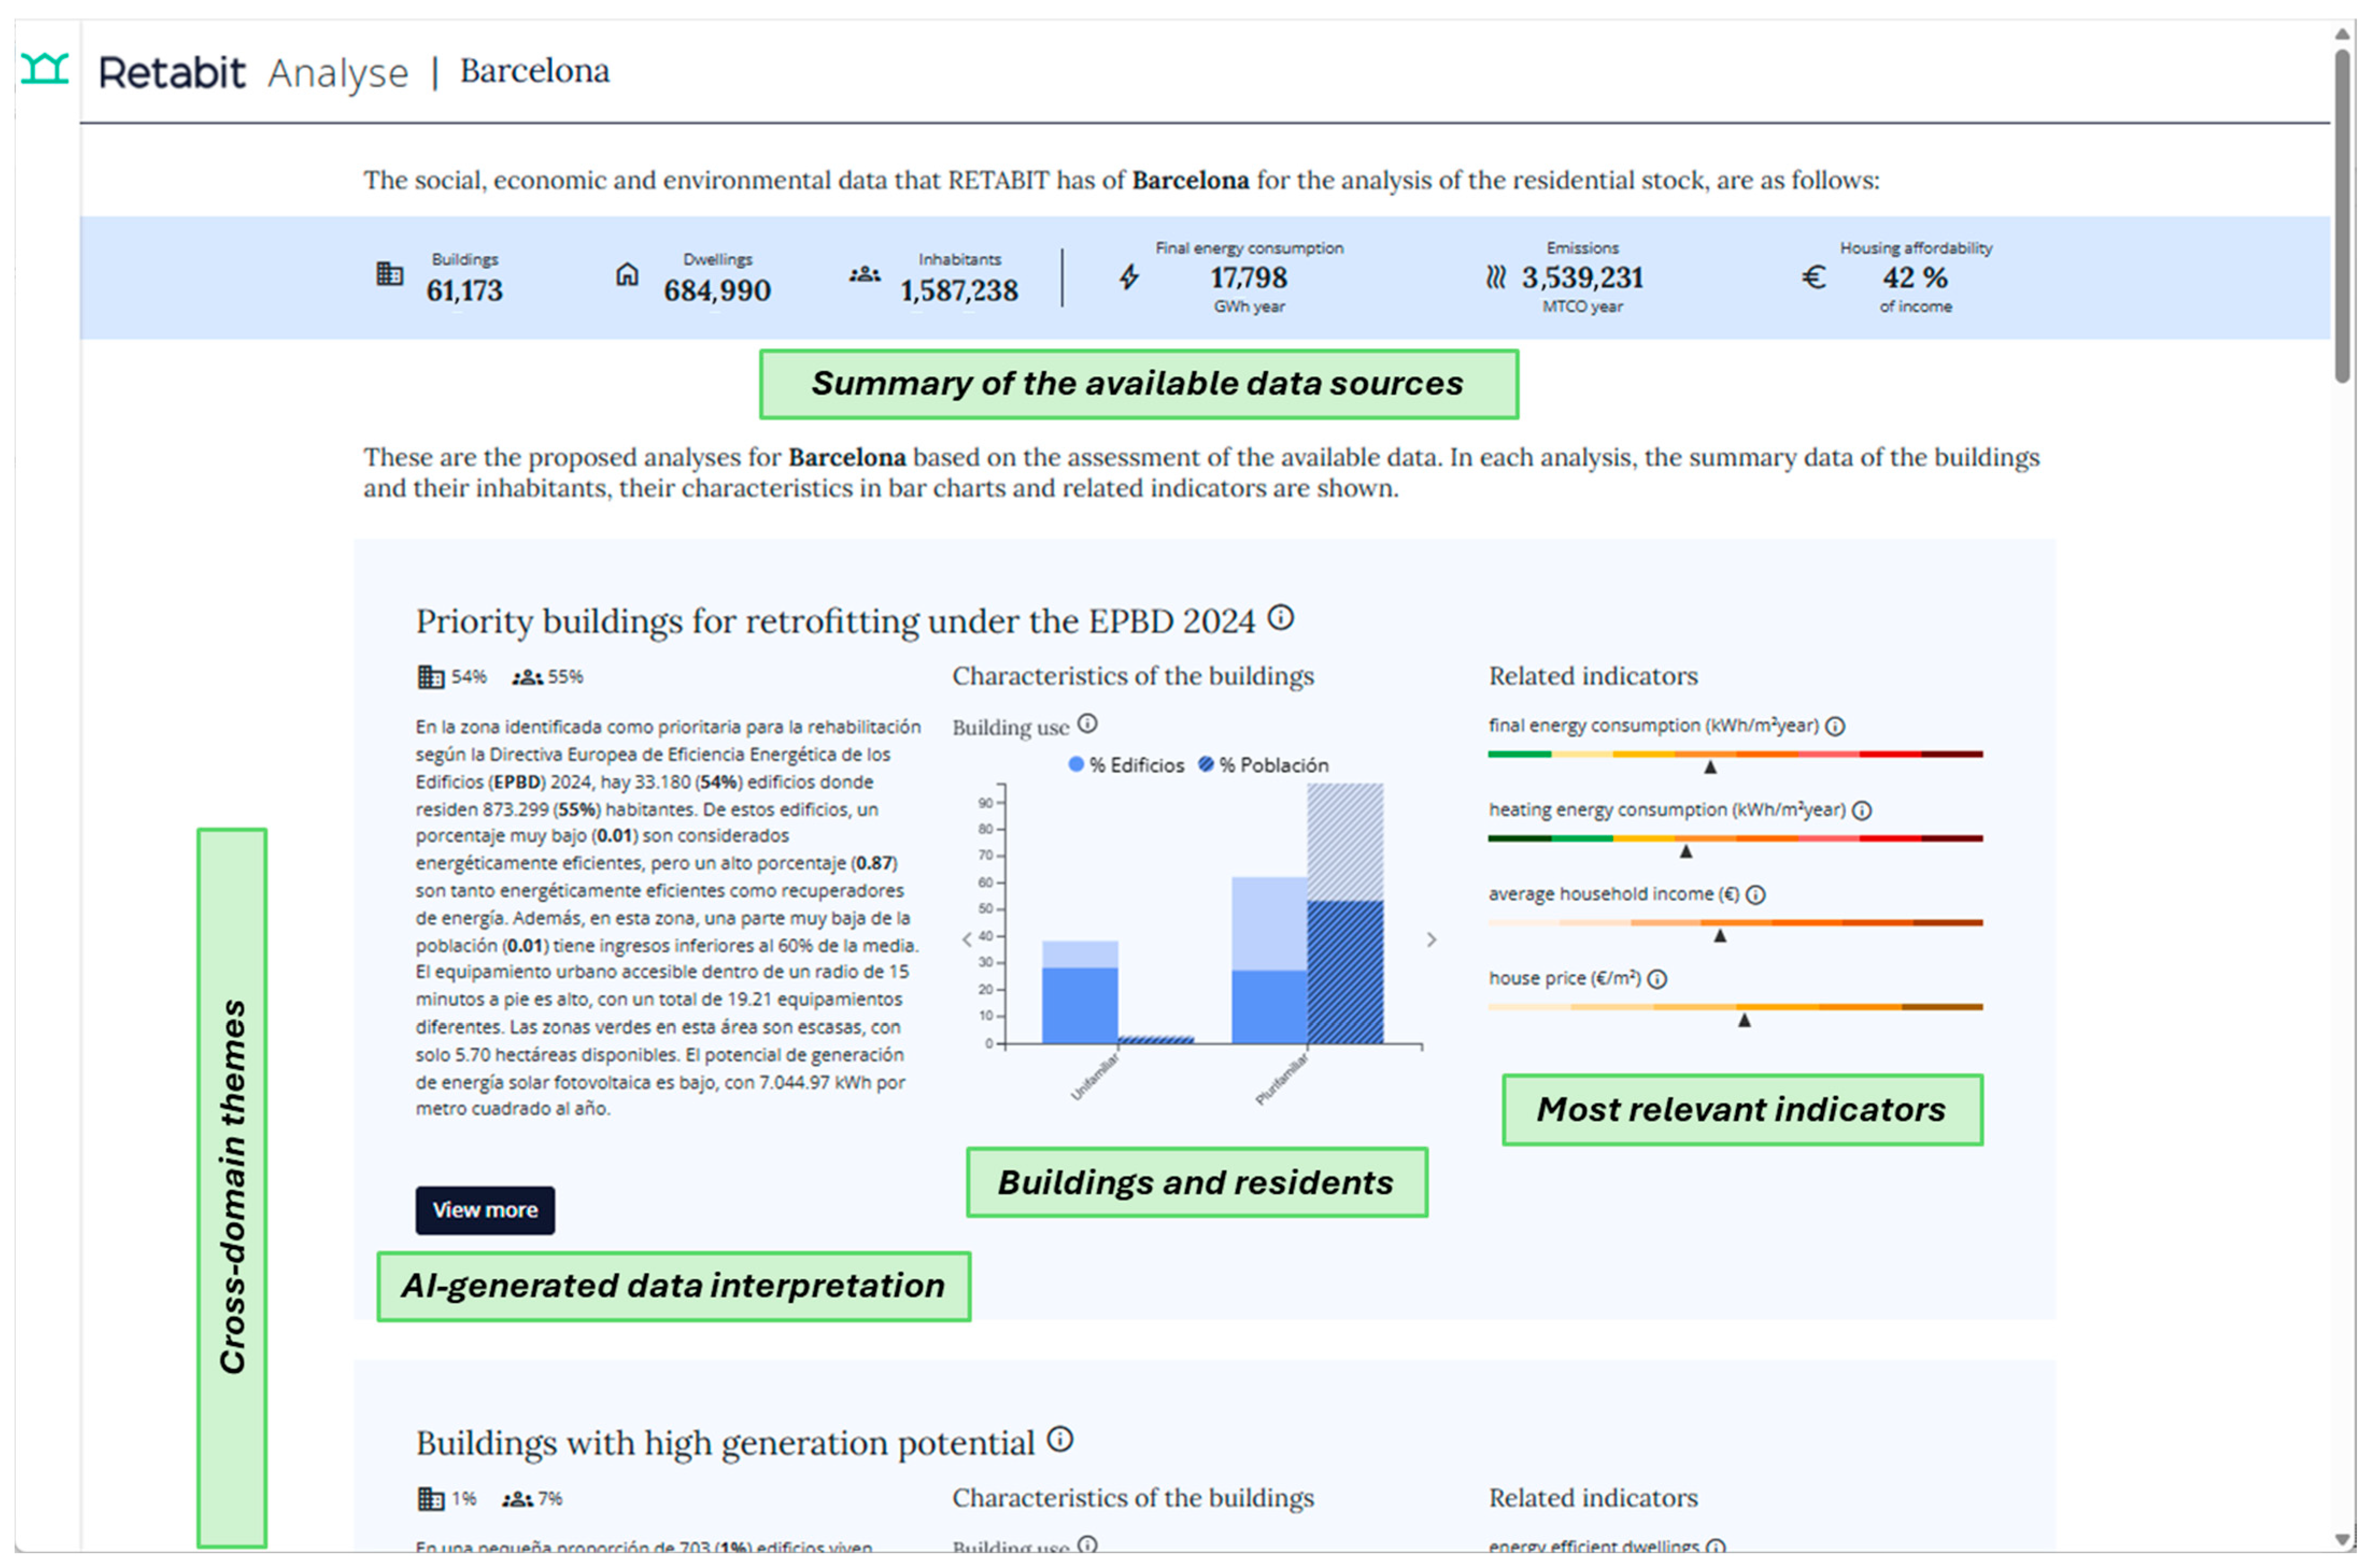Click the Inhabitants people icon
Screen dimensions: 2369x1568
pos(864,274)
